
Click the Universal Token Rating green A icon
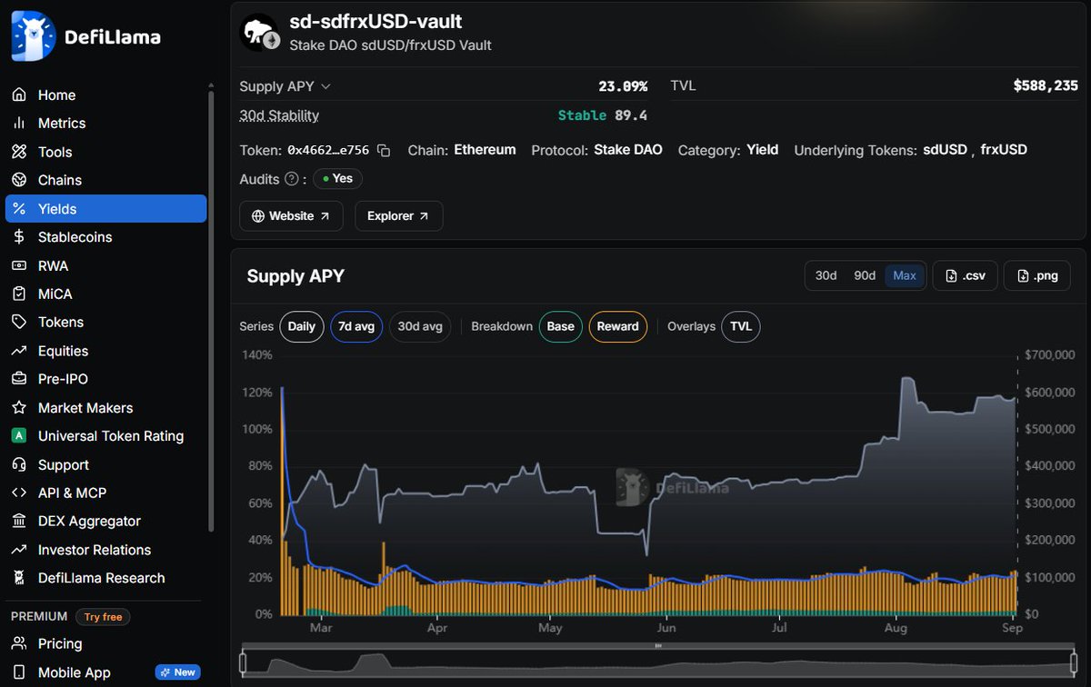19,436
